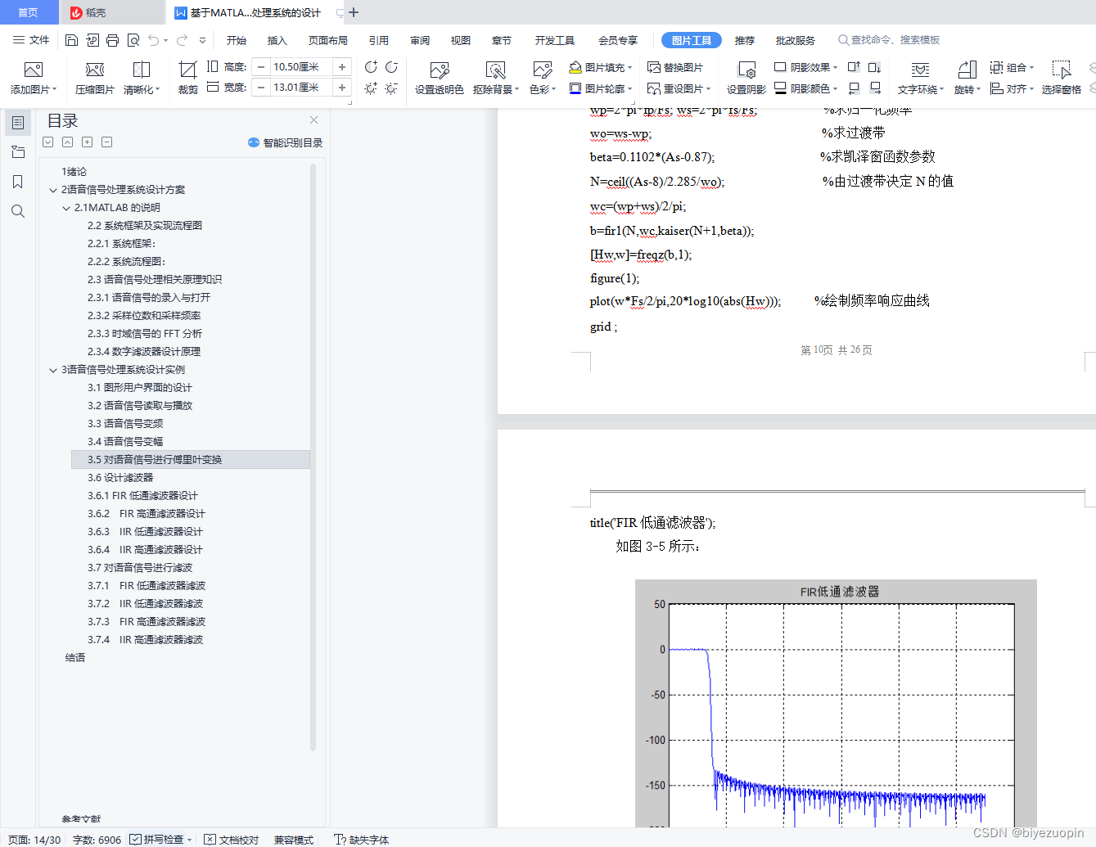Viewport: 1096px width, 847px height.
Task: Open new tab plus button
Action: click(x=354, y=12)
